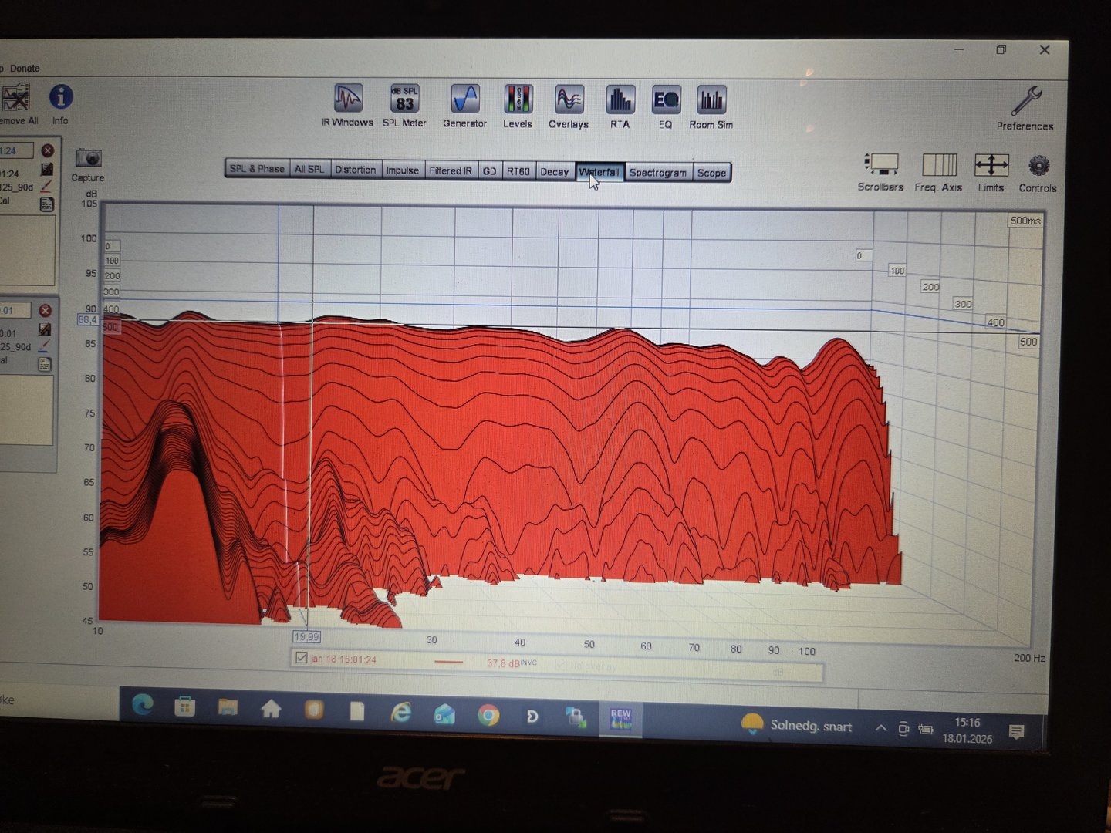Open the EQ window

pos(665,107)
